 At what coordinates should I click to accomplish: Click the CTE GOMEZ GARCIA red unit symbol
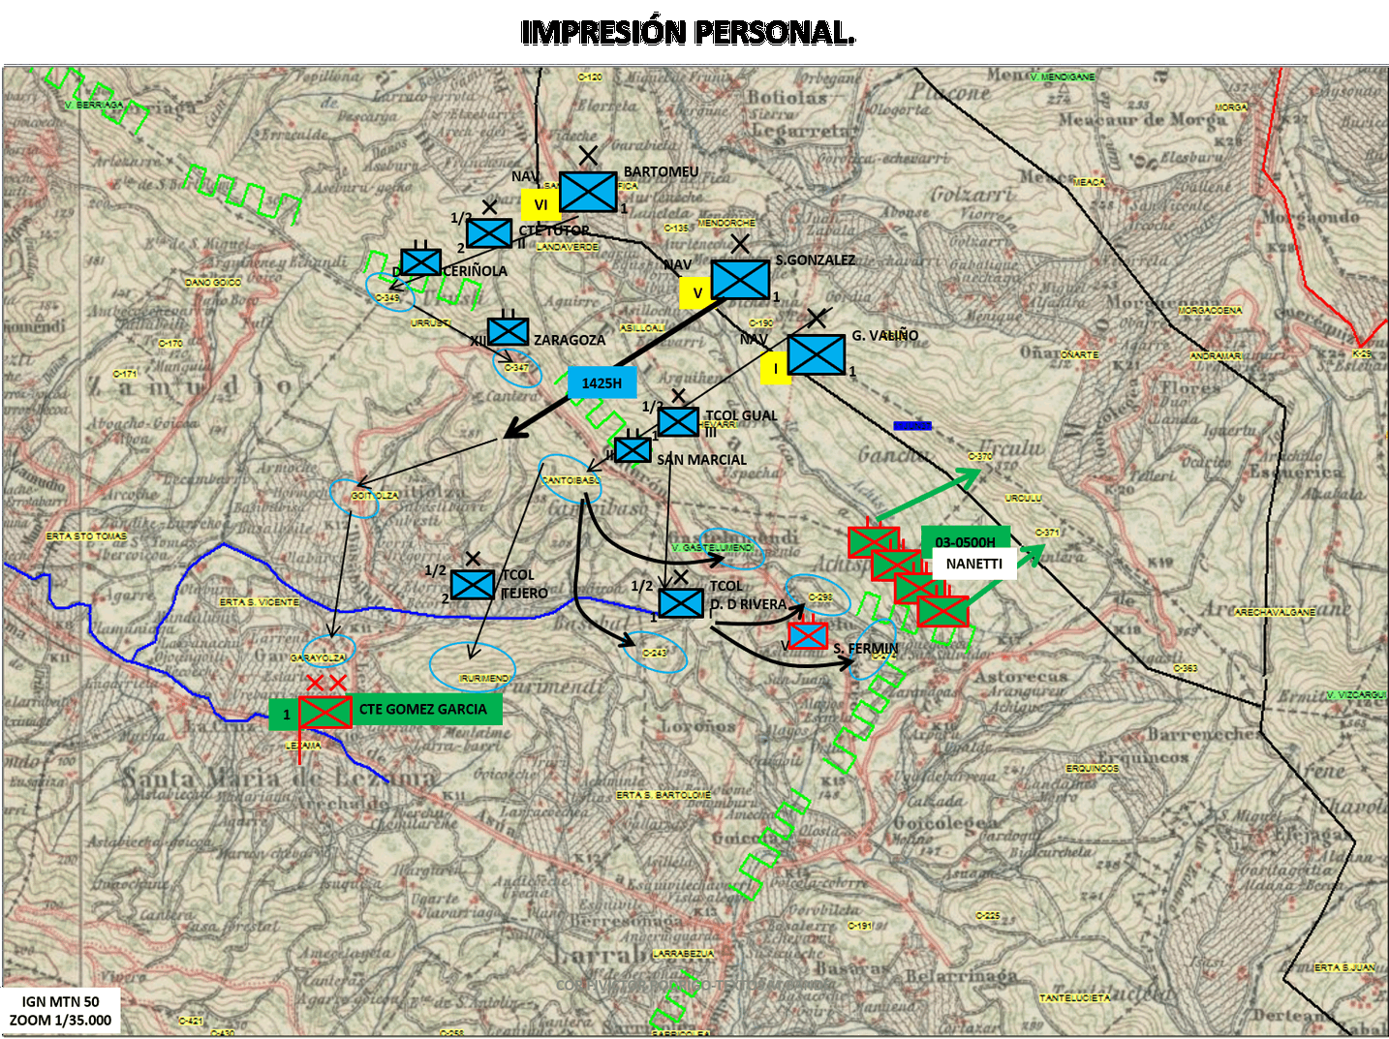pos(324,712)
